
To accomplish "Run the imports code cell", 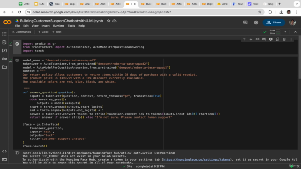I will click(x=17, y=44).
